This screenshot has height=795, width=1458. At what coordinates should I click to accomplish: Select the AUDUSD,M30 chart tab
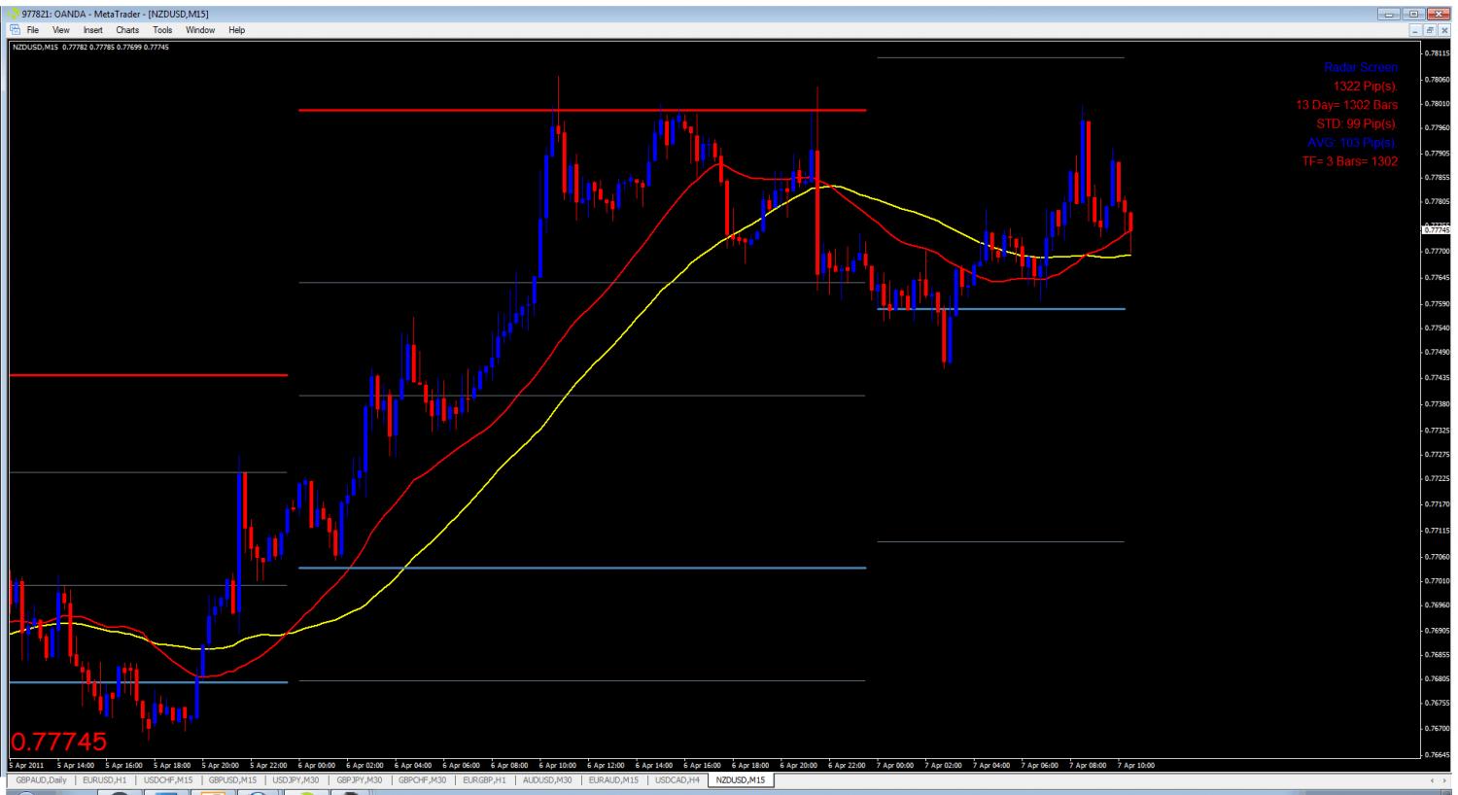[548, 779]
